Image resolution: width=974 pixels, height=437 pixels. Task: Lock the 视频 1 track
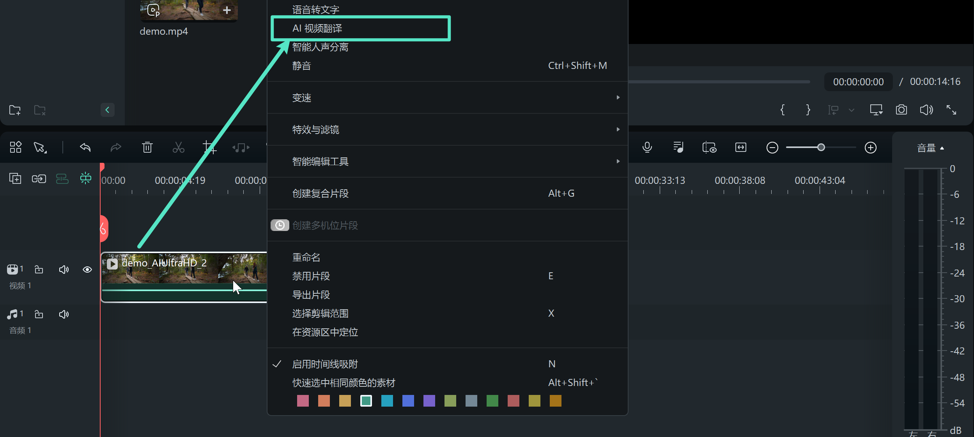(39, 269)
